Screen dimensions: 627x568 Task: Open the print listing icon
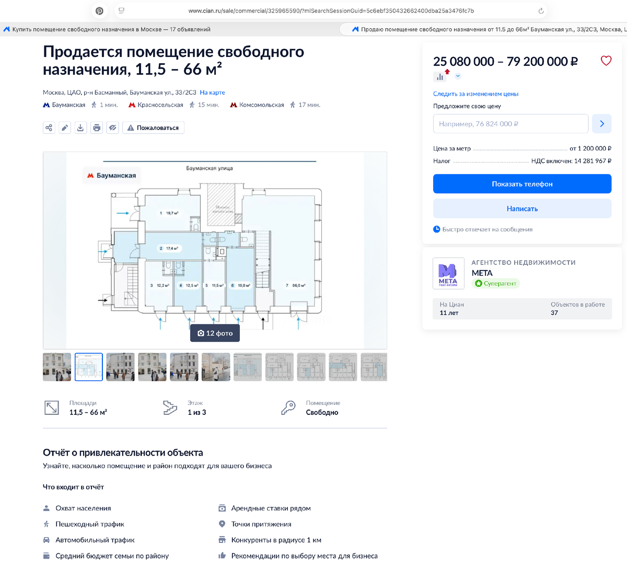tap(96, 127)
